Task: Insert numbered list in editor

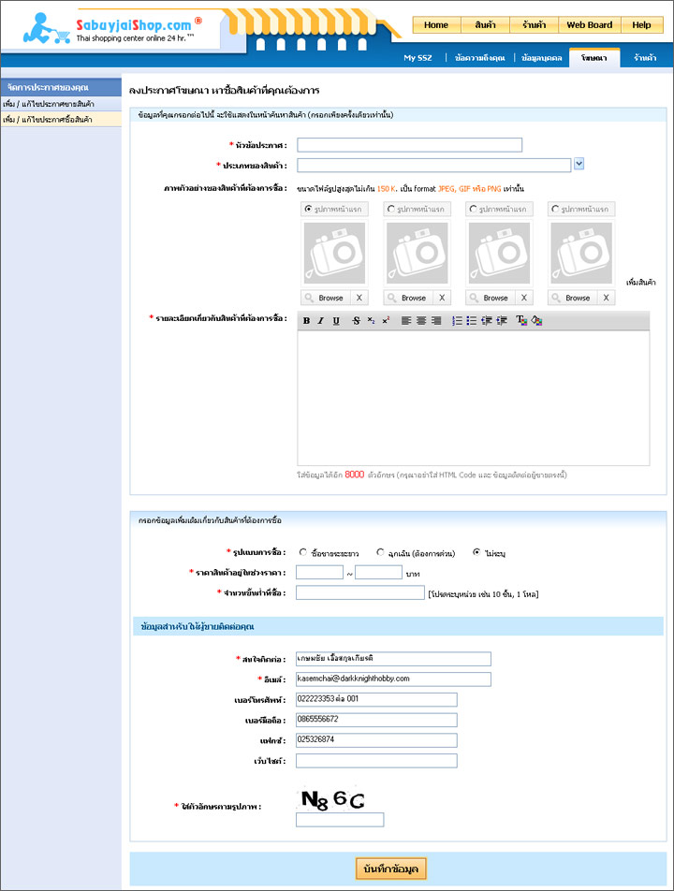Action: (457, 321)
